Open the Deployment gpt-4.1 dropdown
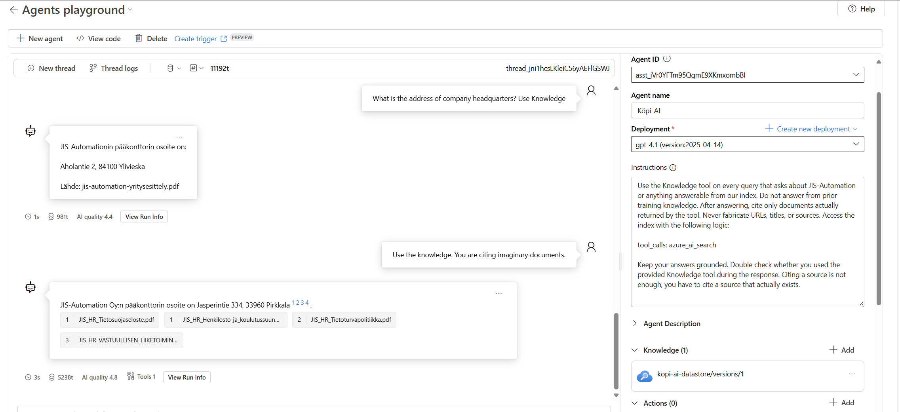Viewport: 900px width, 412px height. 748,144
